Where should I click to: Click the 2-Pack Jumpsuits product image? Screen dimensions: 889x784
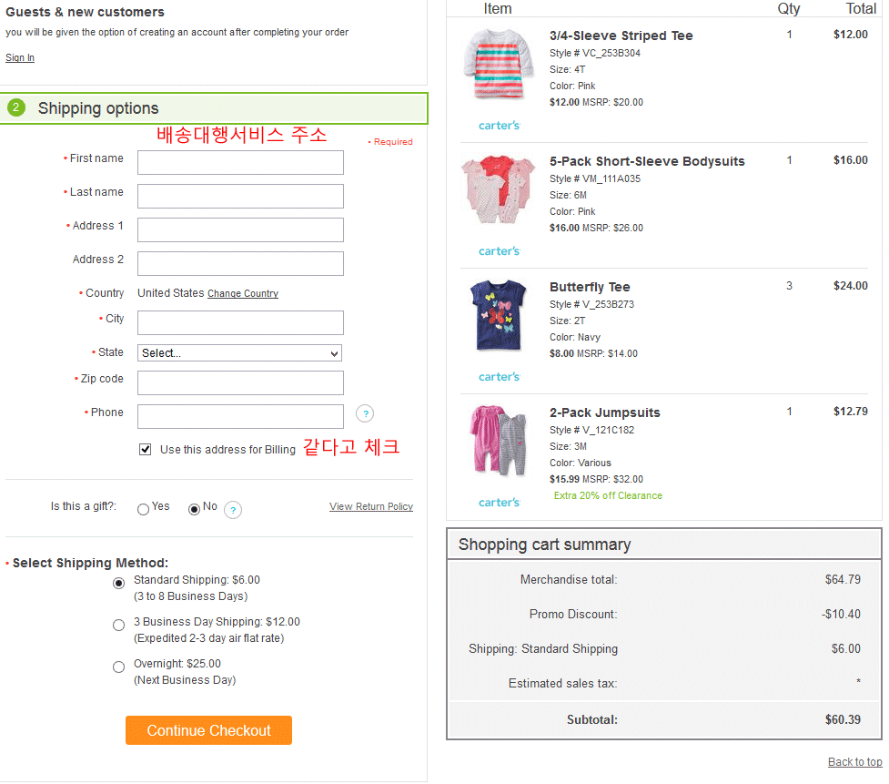tap(498, 442)
